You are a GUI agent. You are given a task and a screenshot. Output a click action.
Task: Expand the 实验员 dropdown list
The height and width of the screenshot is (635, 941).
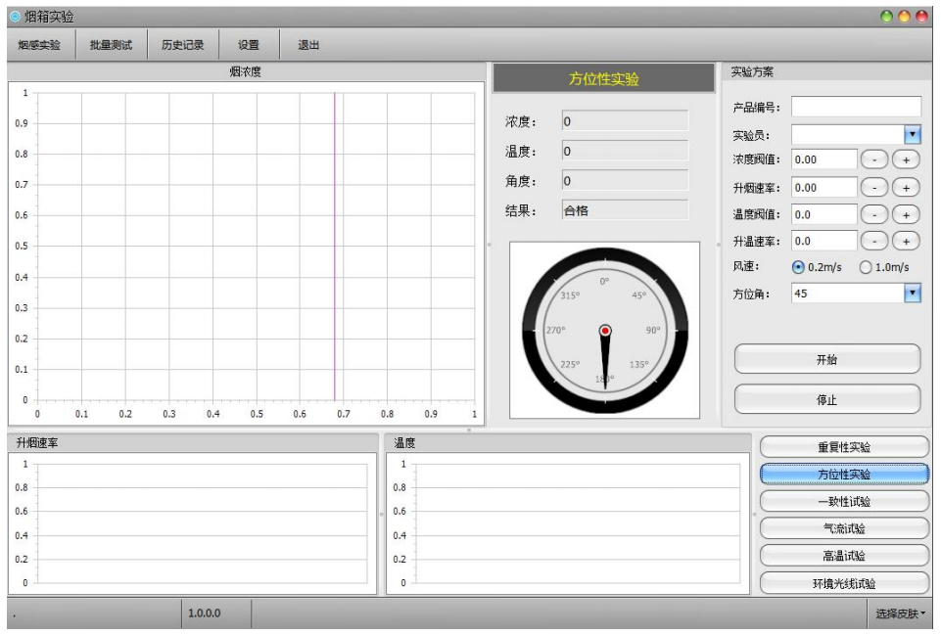(x=913, y=134)
